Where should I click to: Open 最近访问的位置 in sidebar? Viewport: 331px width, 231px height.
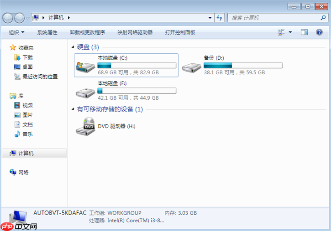[40, 77]
